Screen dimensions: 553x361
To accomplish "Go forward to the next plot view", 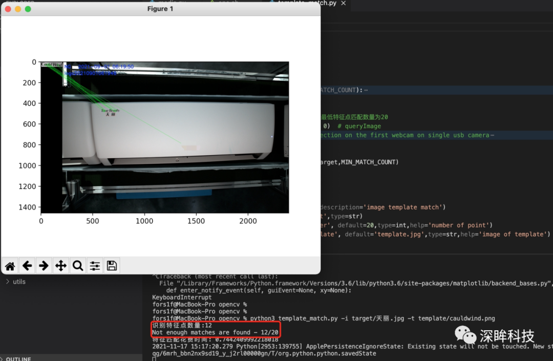I will (x=44, y=266).
